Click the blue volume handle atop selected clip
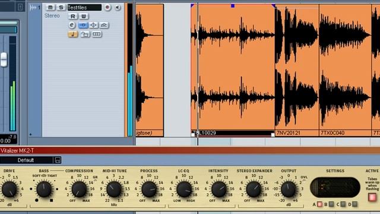This screenshot has width=380, height=214. 233,5
